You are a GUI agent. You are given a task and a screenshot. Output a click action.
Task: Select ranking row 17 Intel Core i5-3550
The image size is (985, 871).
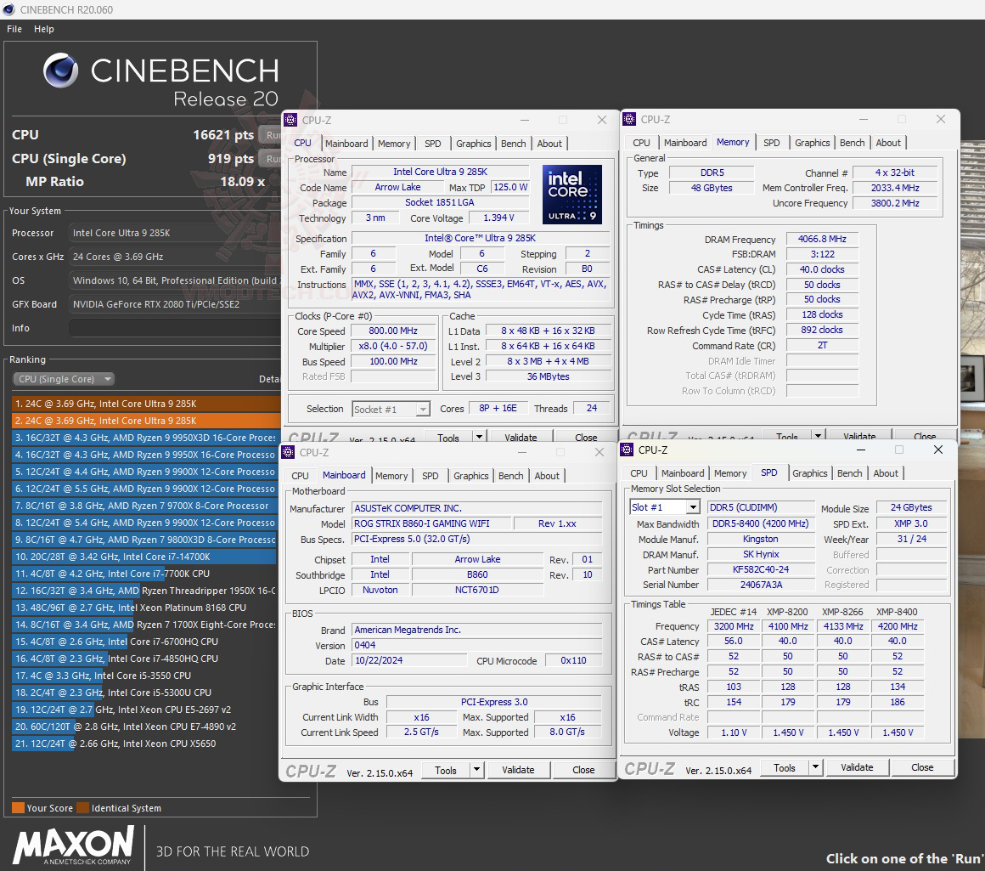146,676
